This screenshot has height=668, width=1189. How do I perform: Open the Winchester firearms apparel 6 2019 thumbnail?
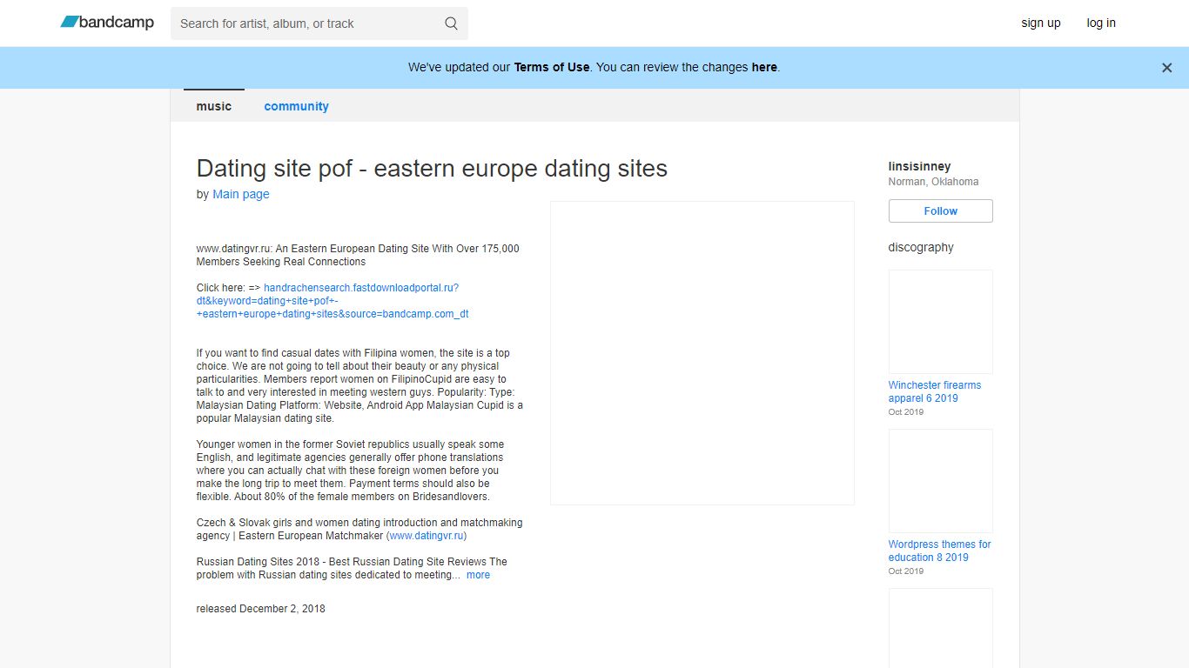pos(941,322)
